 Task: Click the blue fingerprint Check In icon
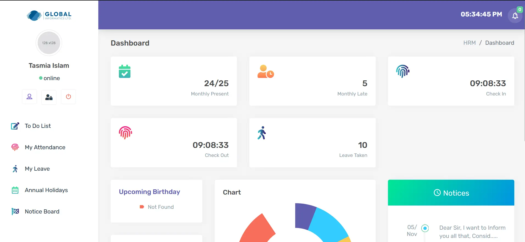(x=403, y=71)
